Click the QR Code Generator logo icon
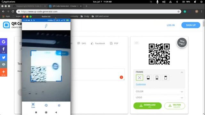 tap(6, 25)
